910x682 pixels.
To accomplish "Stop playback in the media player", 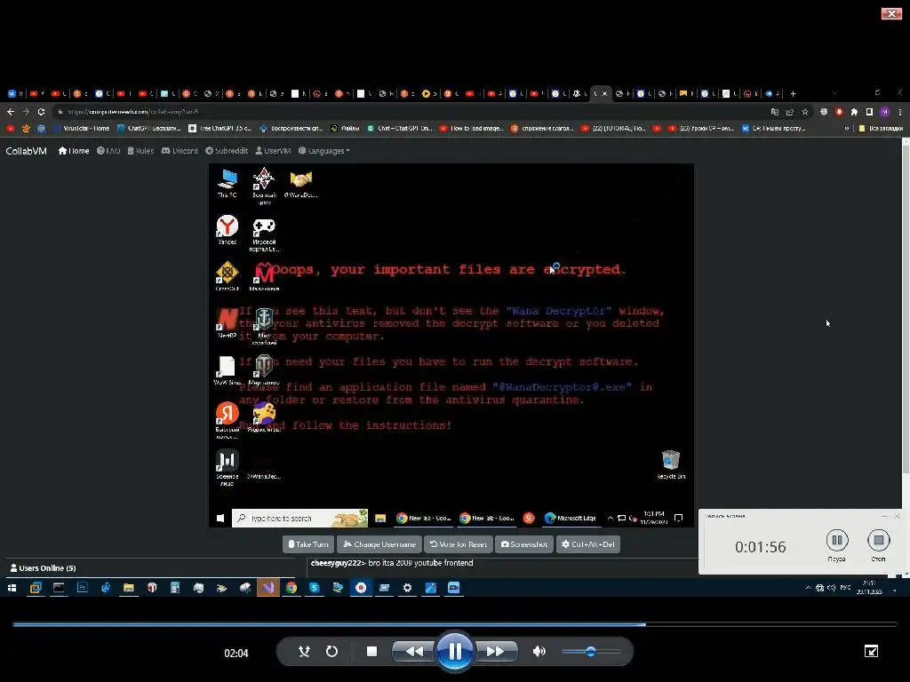I will click(372, 651).
